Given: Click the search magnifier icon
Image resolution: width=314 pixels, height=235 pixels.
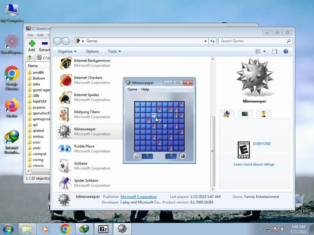Looking at the screenshot, I should (x=289, y=41).
